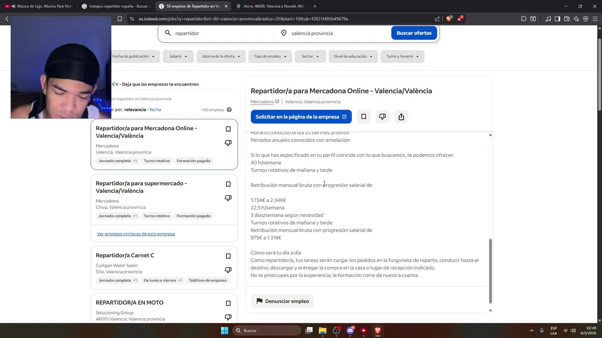Open Salario filter dropdown
Image resolution: width=602 pixels, height=338 pixels.
178,56
